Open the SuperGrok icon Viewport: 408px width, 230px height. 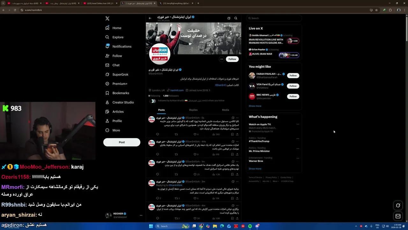tap(107, 74)
